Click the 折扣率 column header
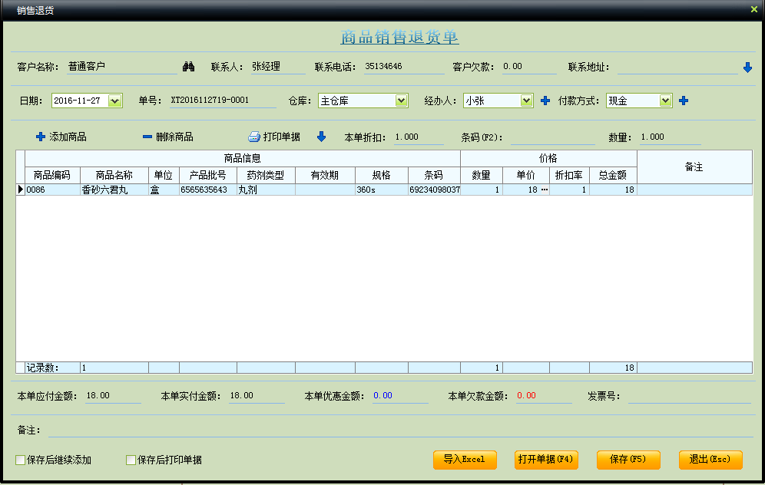 pos(569,175)
